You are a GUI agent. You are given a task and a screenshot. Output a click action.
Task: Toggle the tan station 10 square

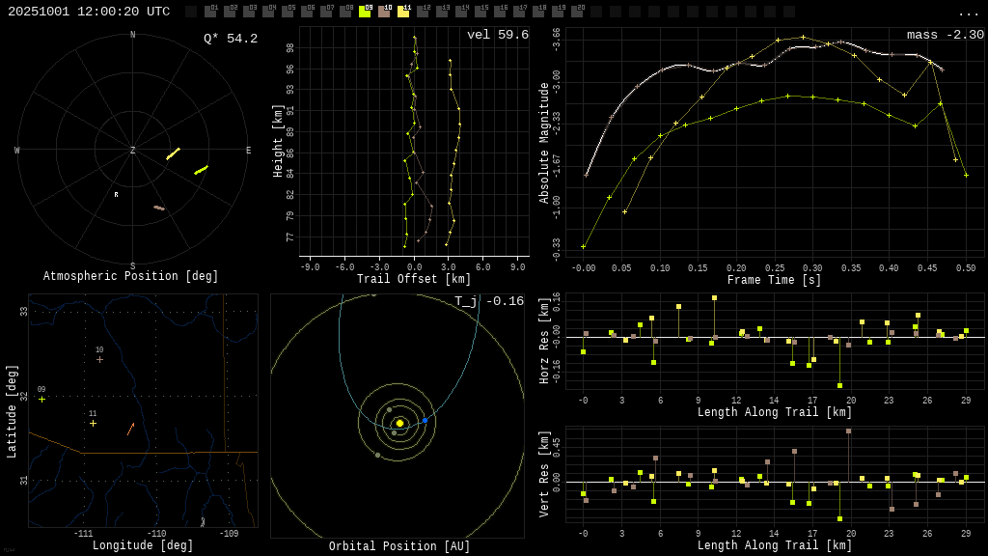[x=384, y=12]
